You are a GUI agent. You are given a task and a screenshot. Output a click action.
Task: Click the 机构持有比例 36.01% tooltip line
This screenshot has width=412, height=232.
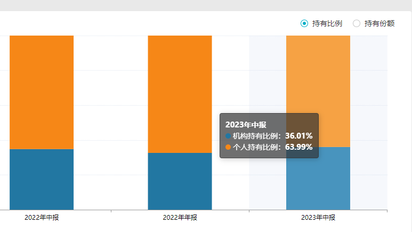(x=269, y=136)
